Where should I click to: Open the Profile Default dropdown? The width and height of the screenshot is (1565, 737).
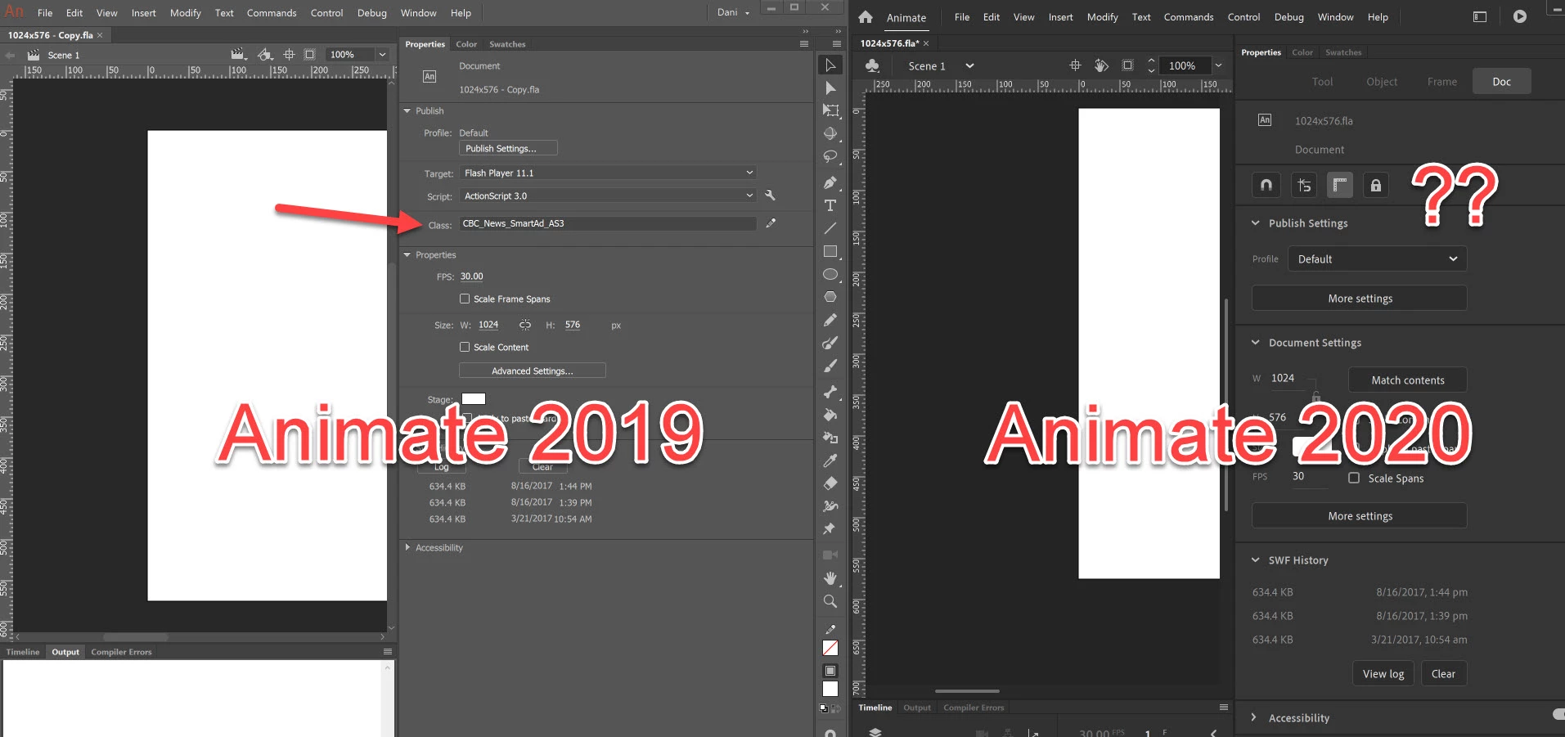coord(1377,259)
